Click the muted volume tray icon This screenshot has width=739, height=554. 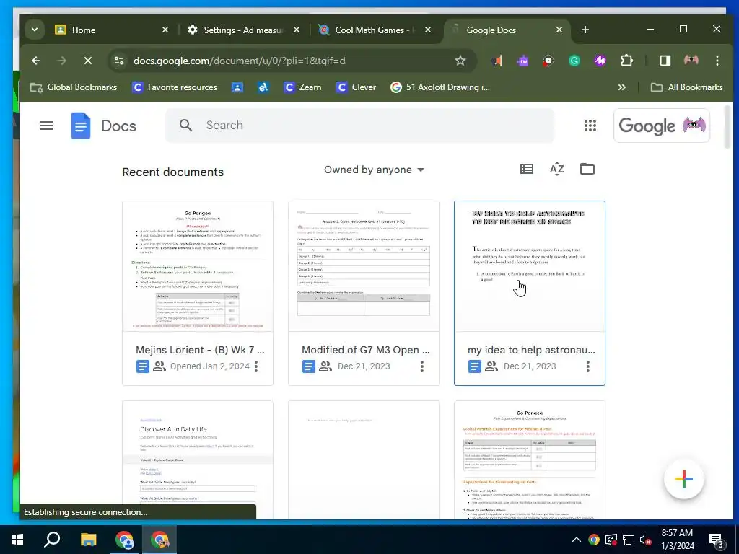[x=645, y=540]
